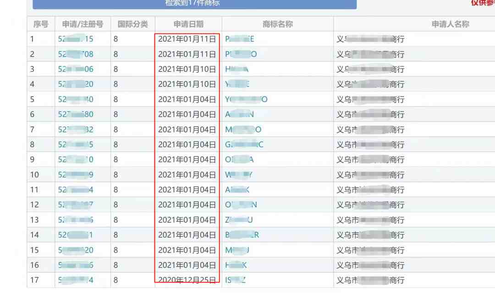Open registration number link in row 11
The height and width of the screenshot is (295, 495).
76,190
